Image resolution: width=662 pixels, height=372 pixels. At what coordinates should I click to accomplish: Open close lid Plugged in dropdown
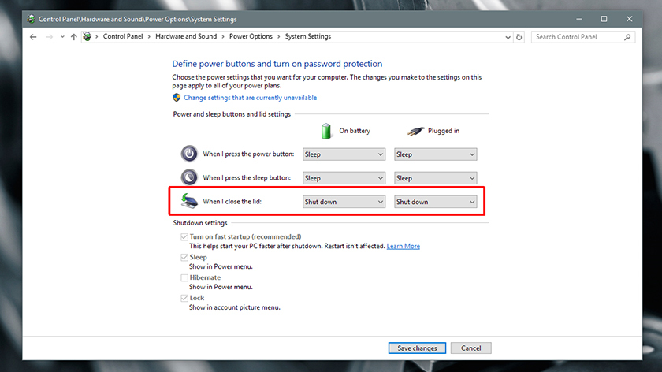(435, 202)
